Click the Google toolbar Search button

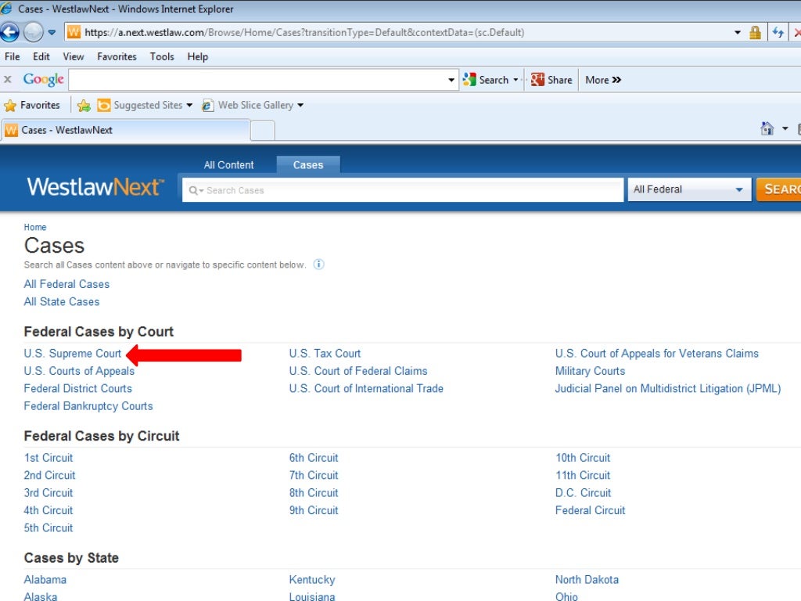[x=486, y=80]
